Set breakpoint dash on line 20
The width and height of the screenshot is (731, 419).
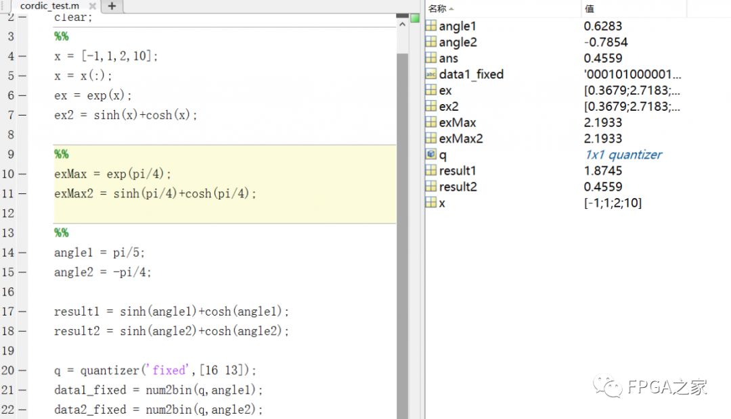(22, 370)
